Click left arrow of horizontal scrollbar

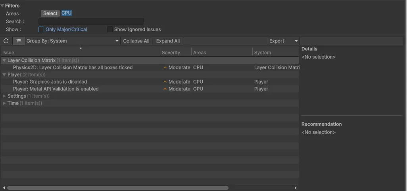tap(4, 188)
